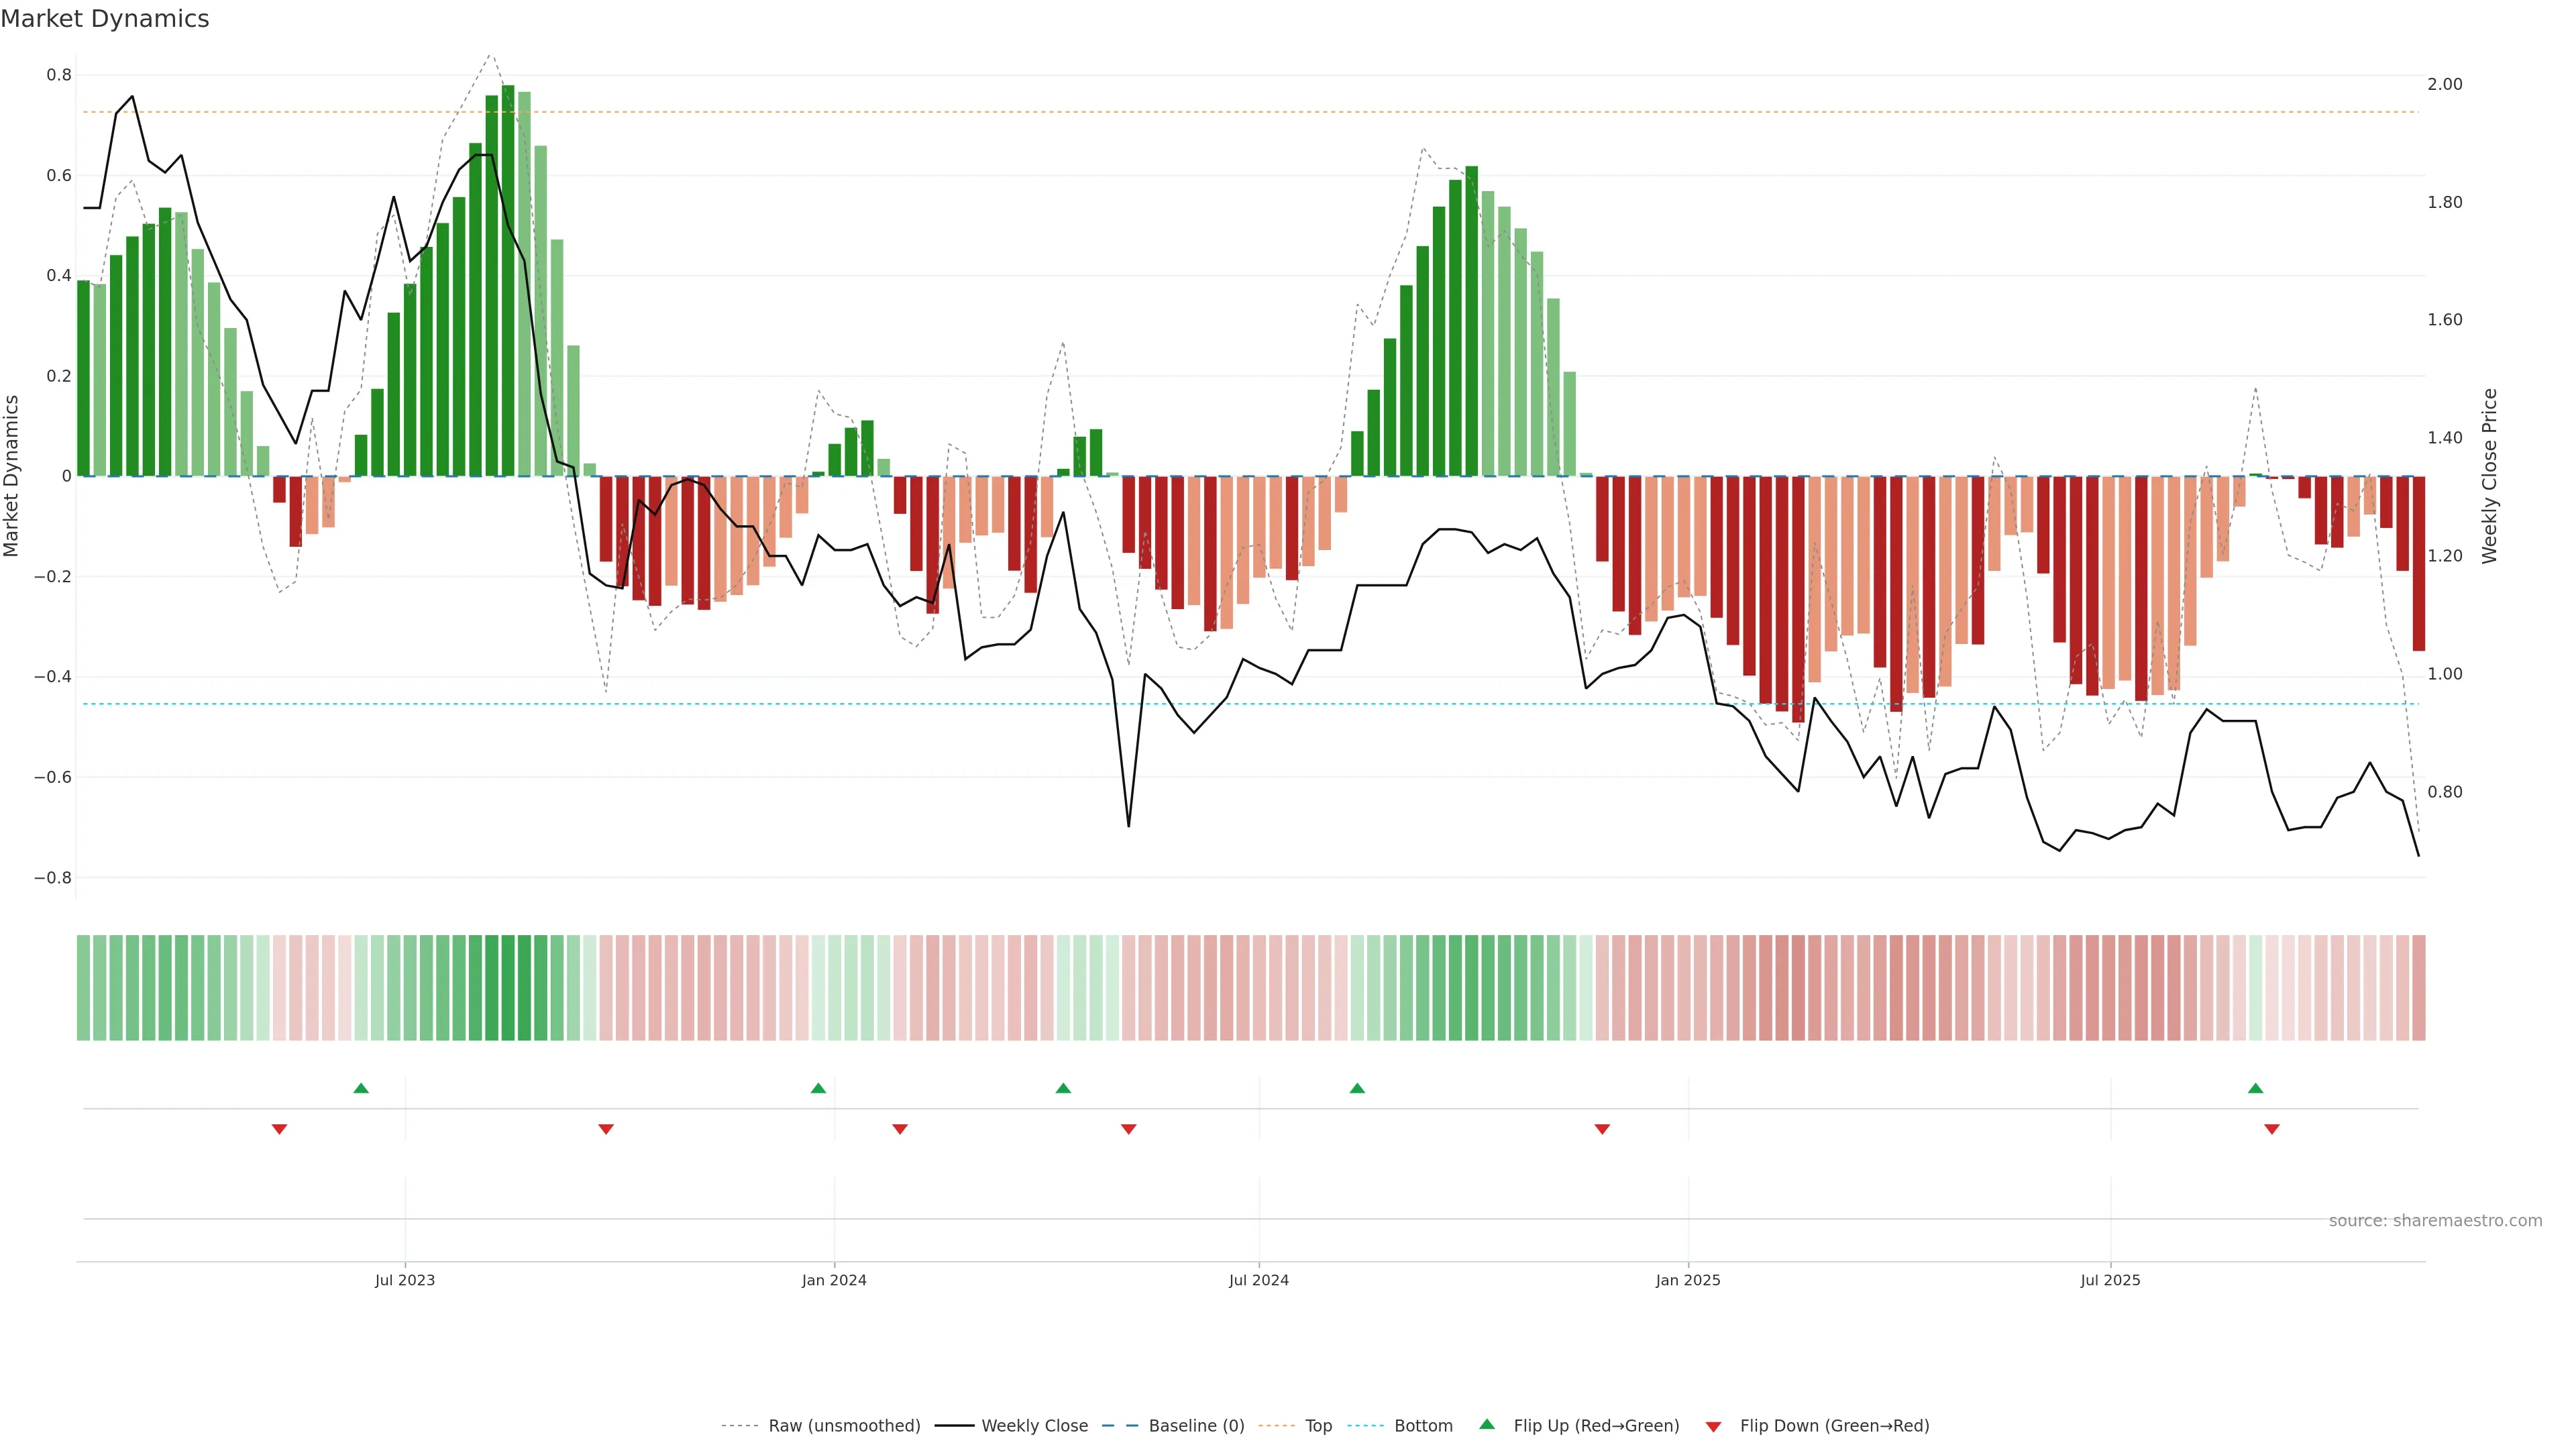Click the green flip-up marker just before Jan 2024
2576x1449 pixels.
pos(818,1088)
